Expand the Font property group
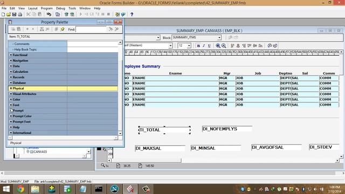Image resolution: width=345 pixels, height=194 pixels. pos(11,105)
